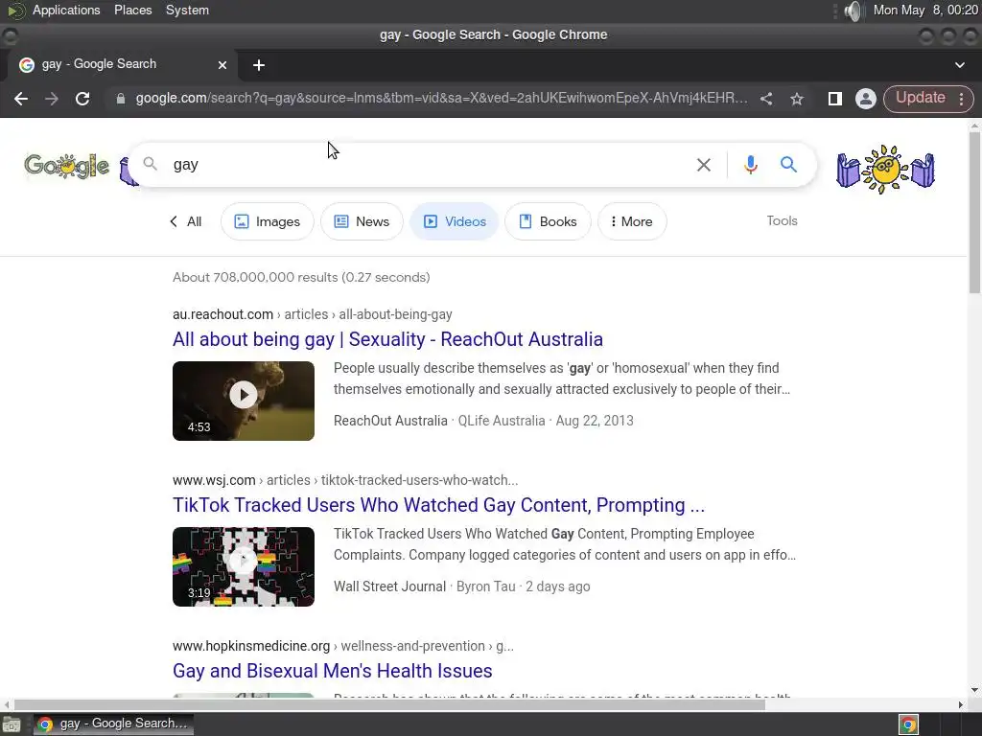Image resolution: width=982 pixels, height=736 pixels.
Task: Click the Mon May 8 clock
Action: click(925, 11)
